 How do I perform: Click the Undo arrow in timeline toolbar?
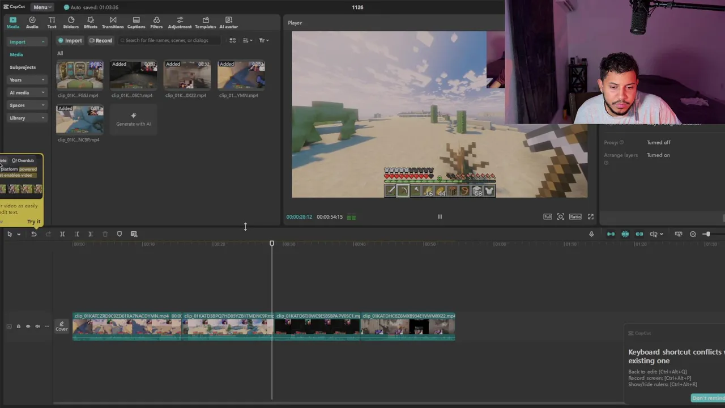click(34, 234)
